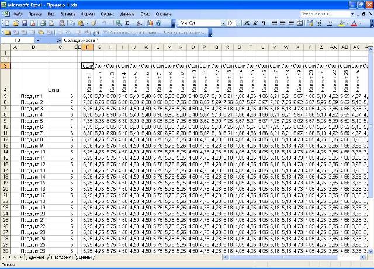Select cell Продукт 10
Viewport: 374px width, 269px height.
click(34, 152)
